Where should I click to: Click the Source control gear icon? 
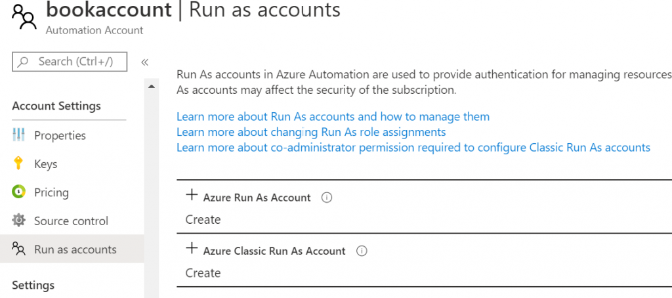click(x=18, y=221)
